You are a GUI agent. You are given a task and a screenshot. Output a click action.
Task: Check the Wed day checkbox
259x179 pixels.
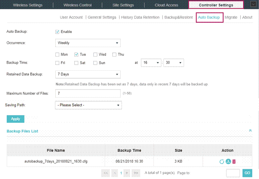(95, 55)
